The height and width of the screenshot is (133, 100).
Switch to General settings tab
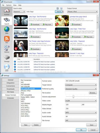pyautogui.click(x=11, y=80)
